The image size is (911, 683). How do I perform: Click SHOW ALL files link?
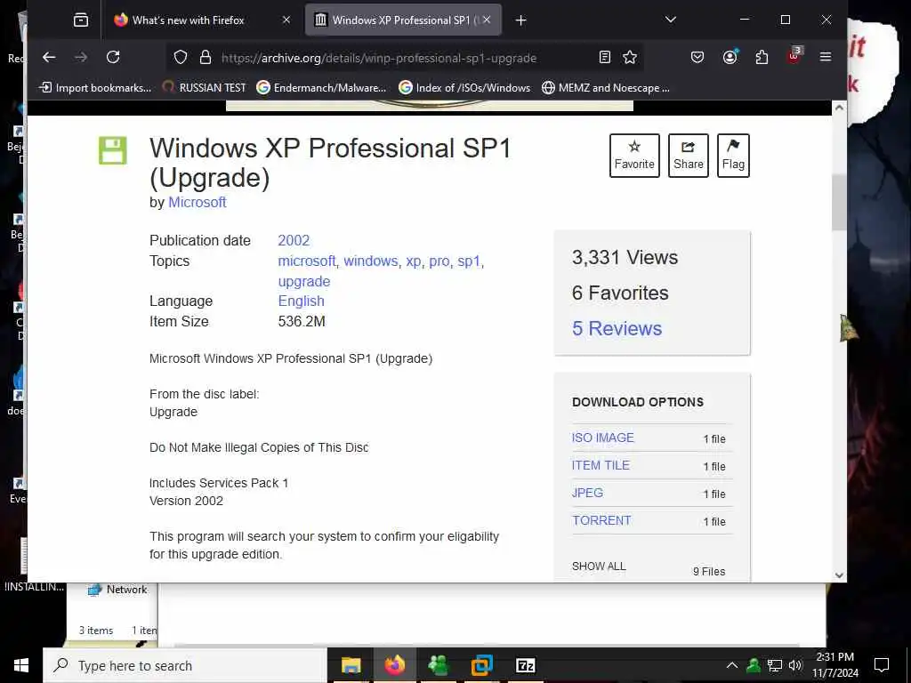pos(599,566)
